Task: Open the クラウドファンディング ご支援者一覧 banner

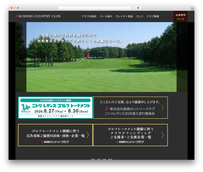Action: point(130,135)
